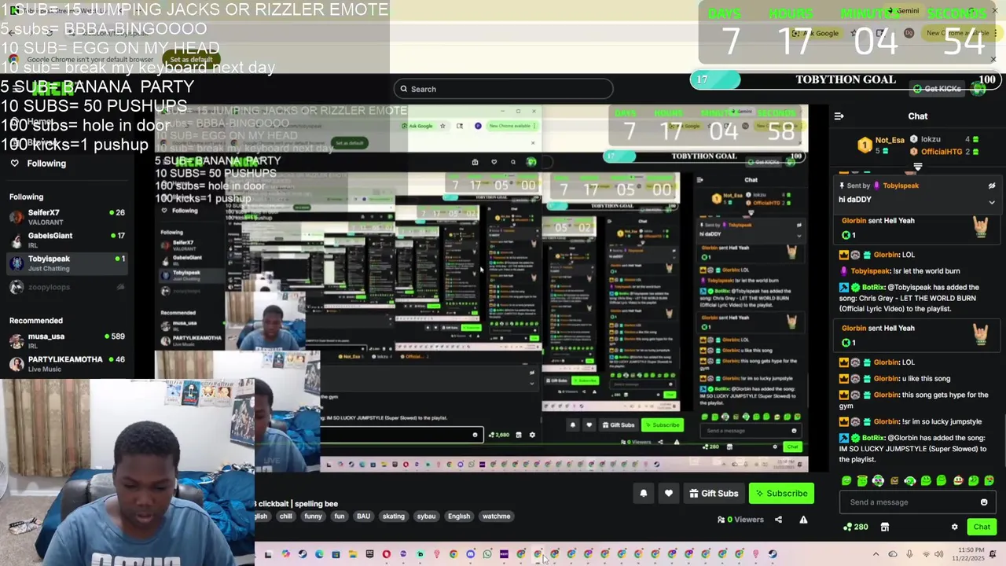The image size is (1006, 566).
Task: Open chat settings gear icon
Action: 954,527
